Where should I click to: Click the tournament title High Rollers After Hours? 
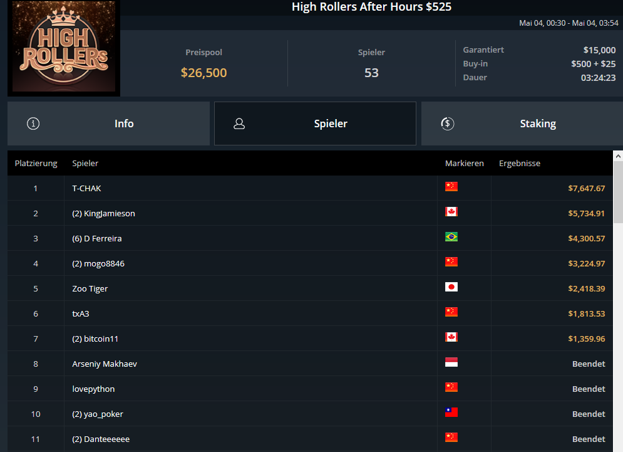371,7
